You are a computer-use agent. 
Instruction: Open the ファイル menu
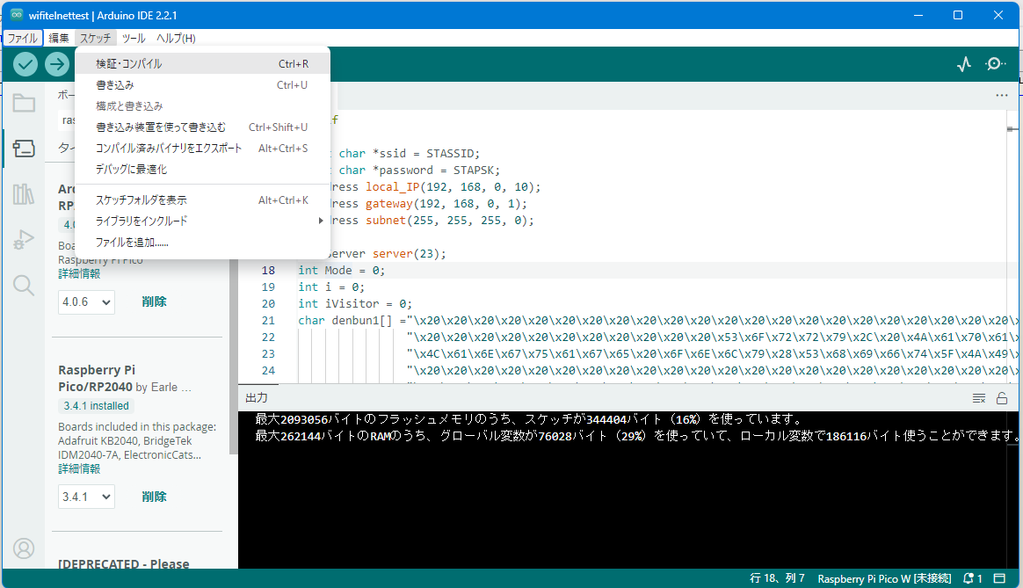click(x=22, y=38)
